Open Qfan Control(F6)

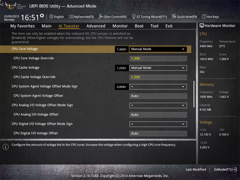coord(115,16)
